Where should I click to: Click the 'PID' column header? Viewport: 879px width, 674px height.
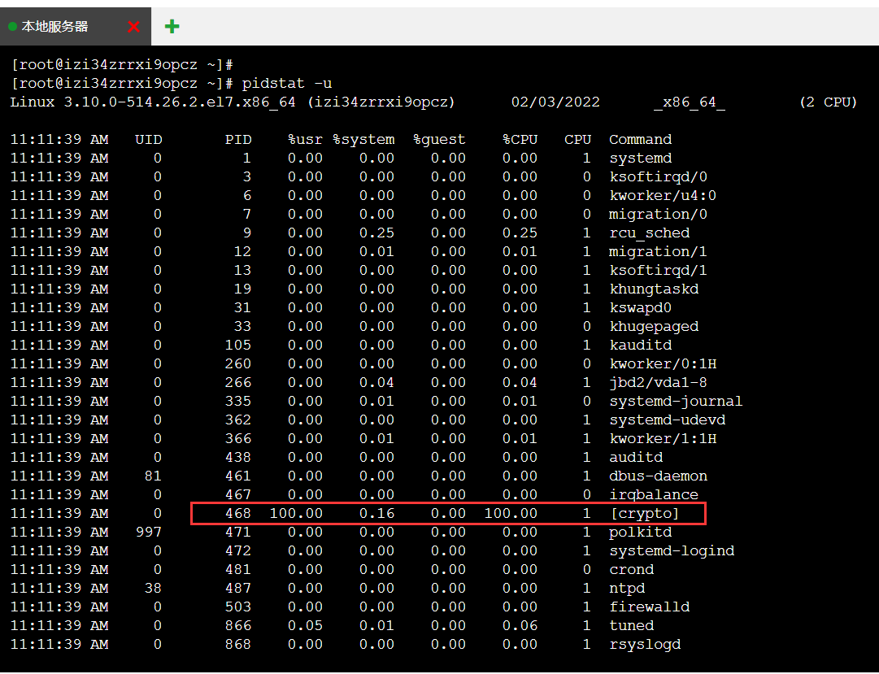coord(238,140)
